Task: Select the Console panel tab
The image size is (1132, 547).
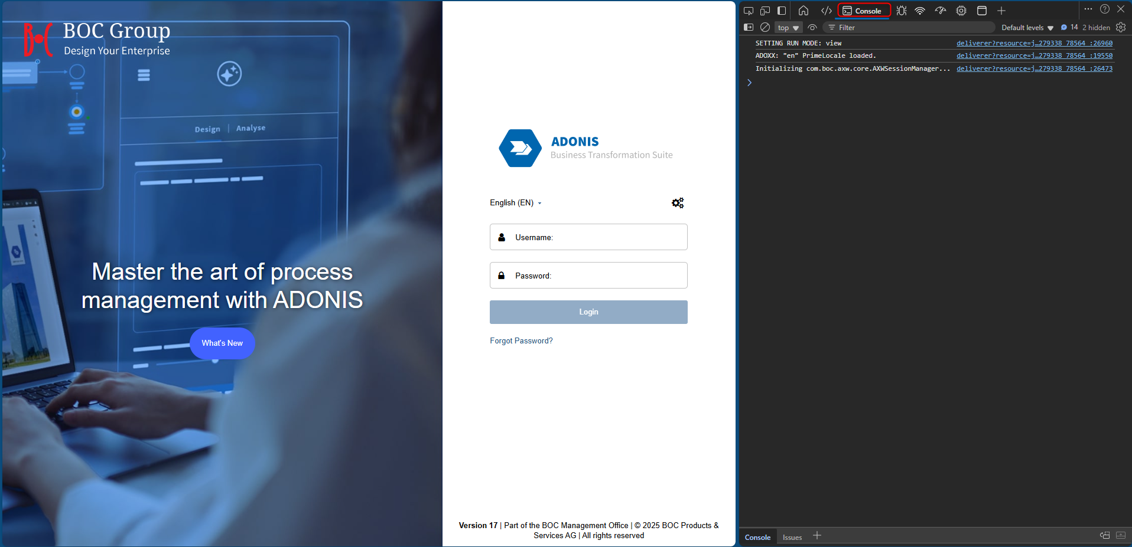Action: 864,10
